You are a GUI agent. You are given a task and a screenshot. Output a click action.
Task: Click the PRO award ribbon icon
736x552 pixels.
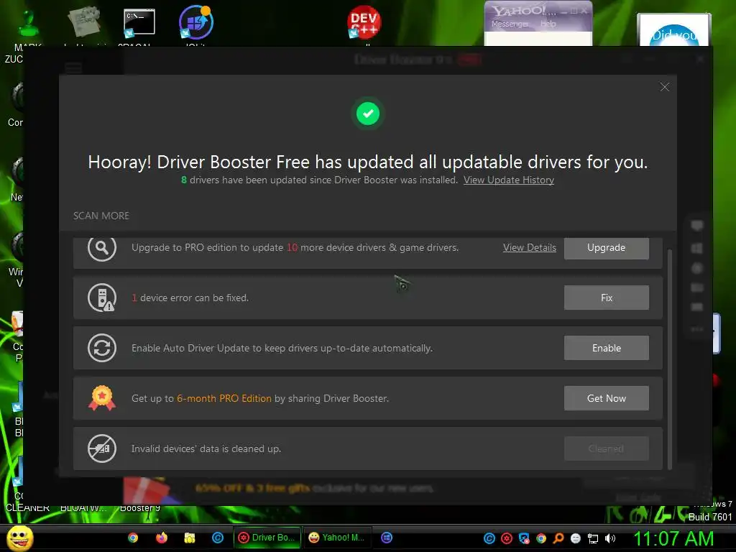coord(102,398)
